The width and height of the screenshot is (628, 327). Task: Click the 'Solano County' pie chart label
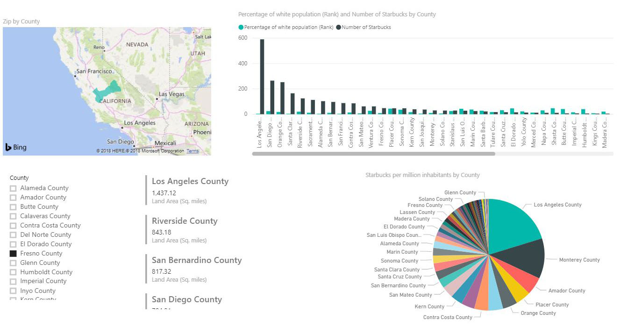click(435, 199)
